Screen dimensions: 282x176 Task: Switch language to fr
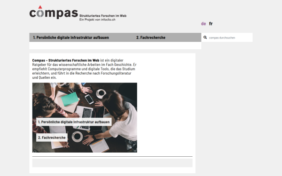[211, 24]
